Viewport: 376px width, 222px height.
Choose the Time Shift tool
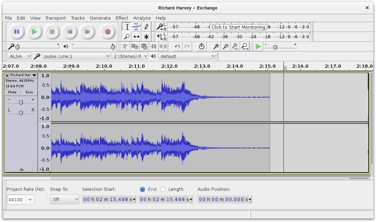[x=137, y=37]
